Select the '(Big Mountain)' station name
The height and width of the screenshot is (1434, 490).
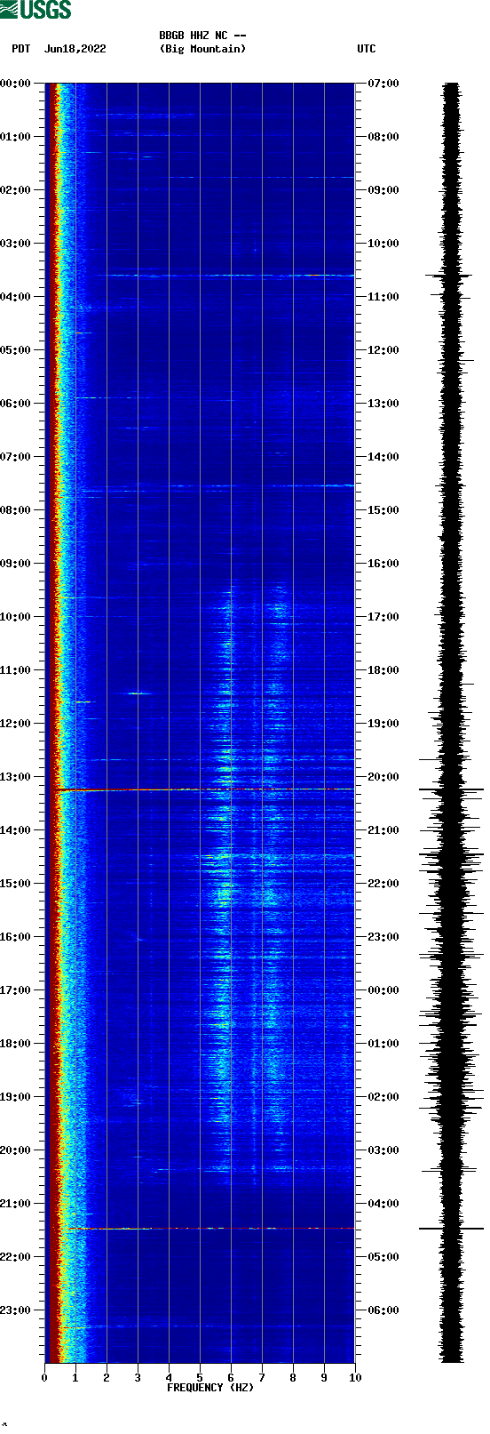202,49
